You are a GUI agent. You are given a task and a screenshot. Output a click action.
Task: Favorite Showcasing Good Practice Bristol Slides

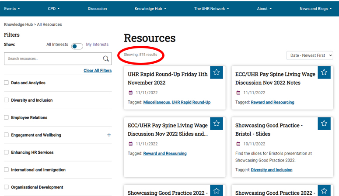[324, 124]
